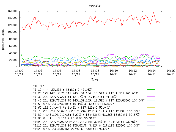This screenshot has width=176, height=132.
Task: Click legend entry [12] 166.64.0.0/16
Action: pyautogui.click(x=71, y=129)
